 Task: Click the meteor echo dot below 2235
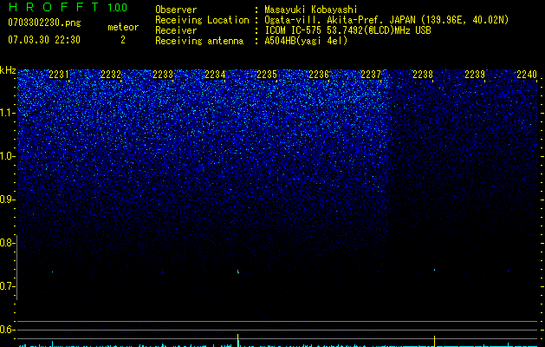238,272
